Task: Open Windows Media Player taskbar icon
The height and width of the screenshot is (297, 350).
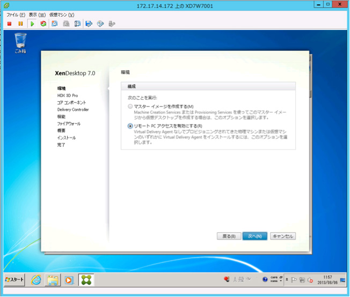Action: tap(69, 280)
